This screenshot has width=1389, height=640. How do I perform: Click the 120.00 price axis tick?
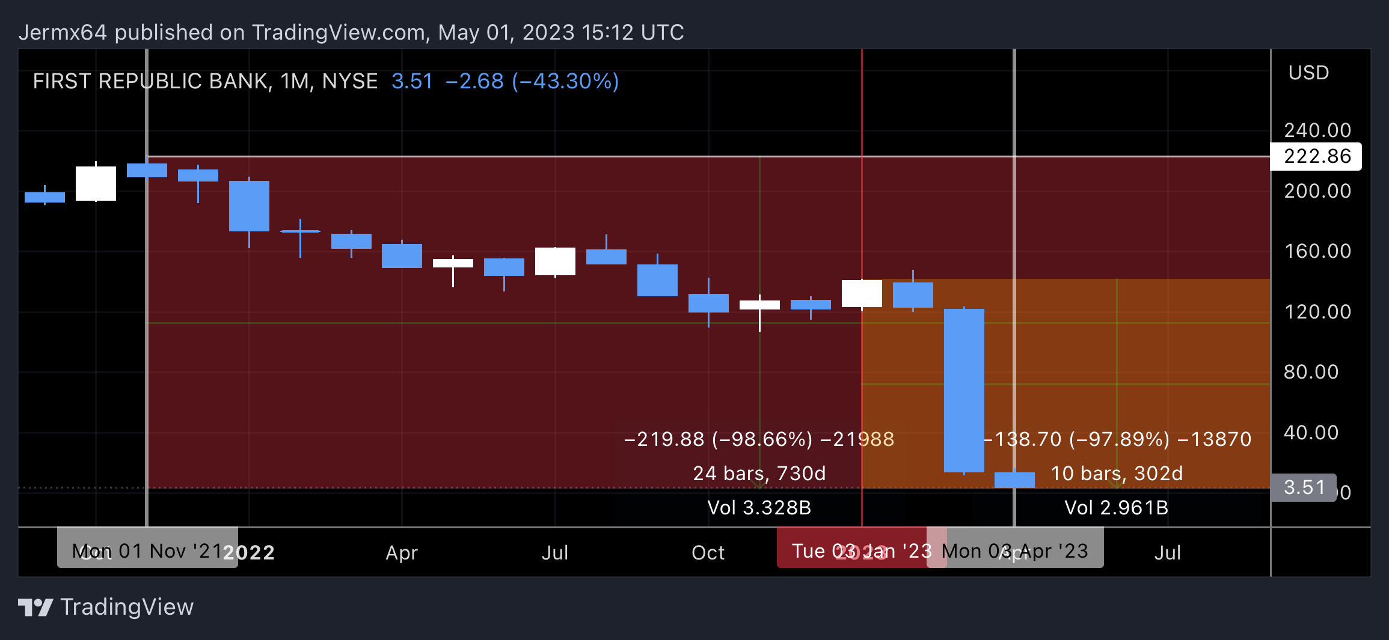click(x=1317, y=312)
